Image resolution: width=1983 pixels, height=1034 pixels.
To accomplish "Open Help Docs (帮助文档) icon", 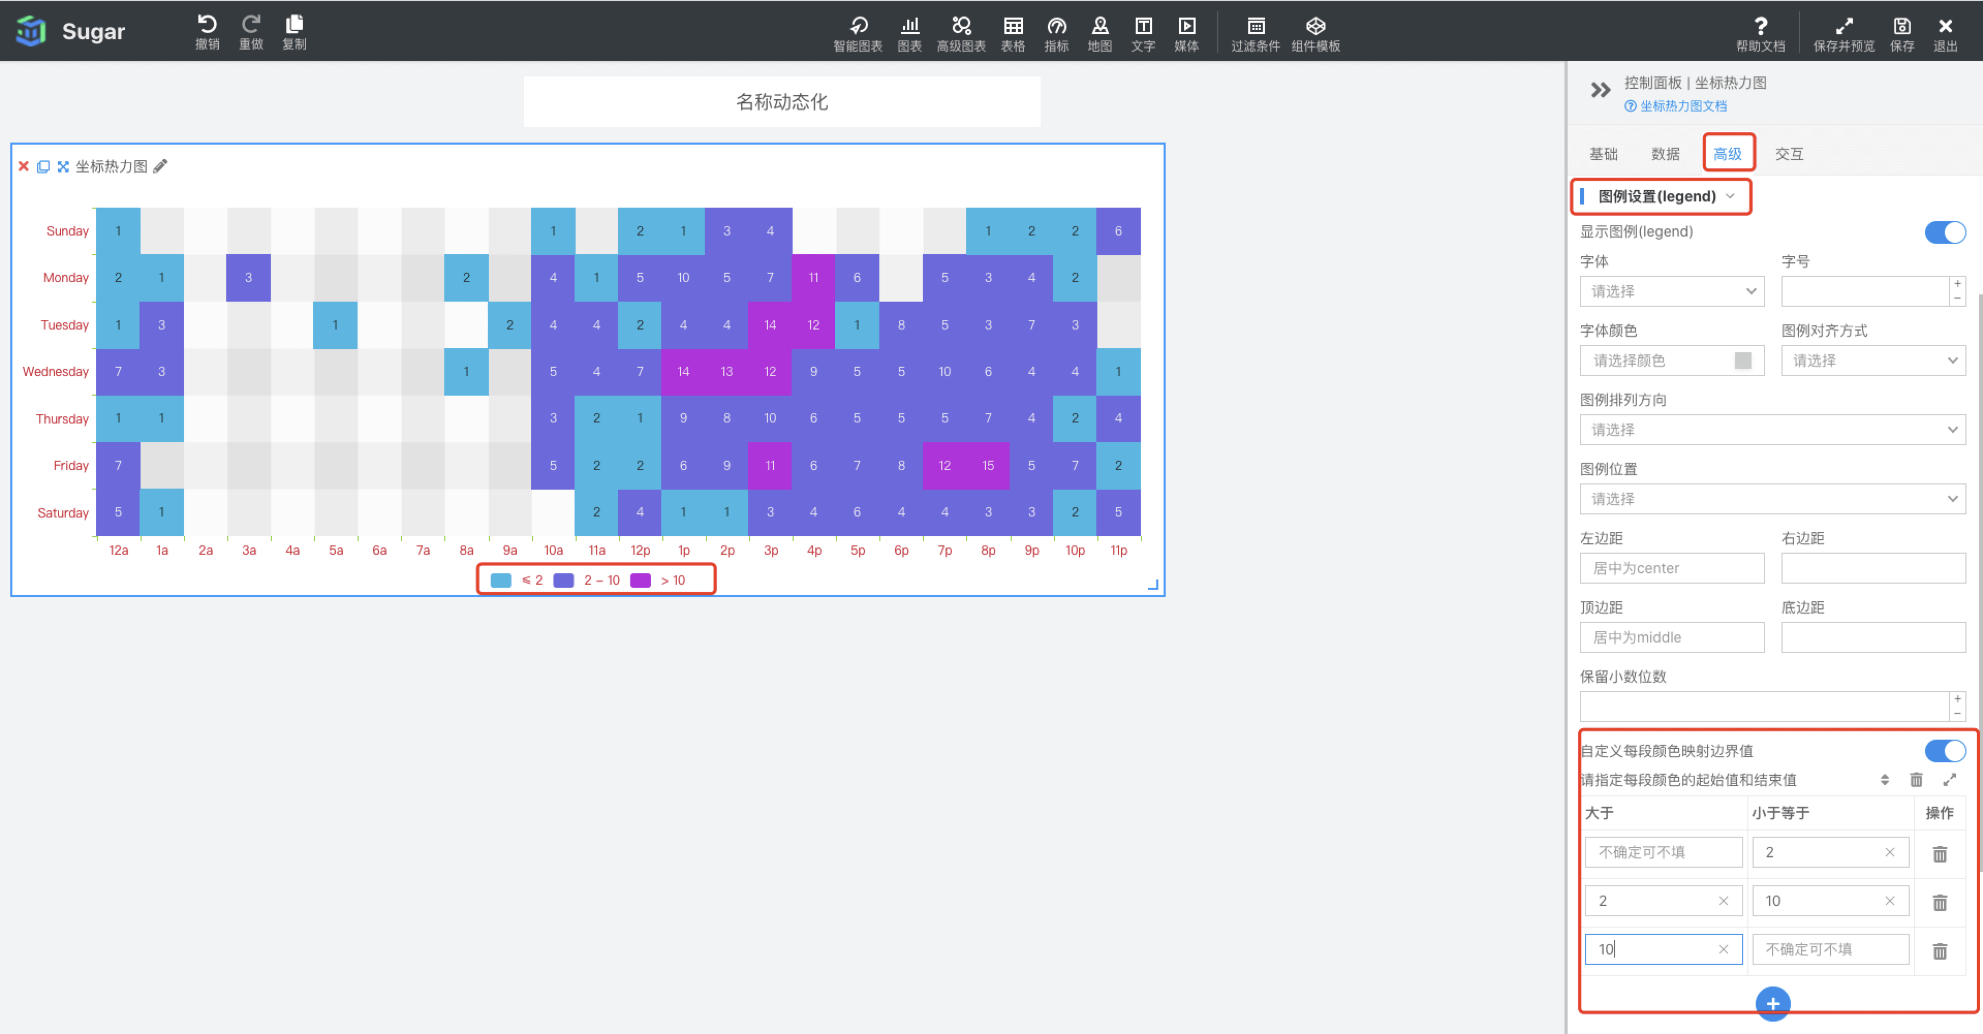I will 1760,34.
